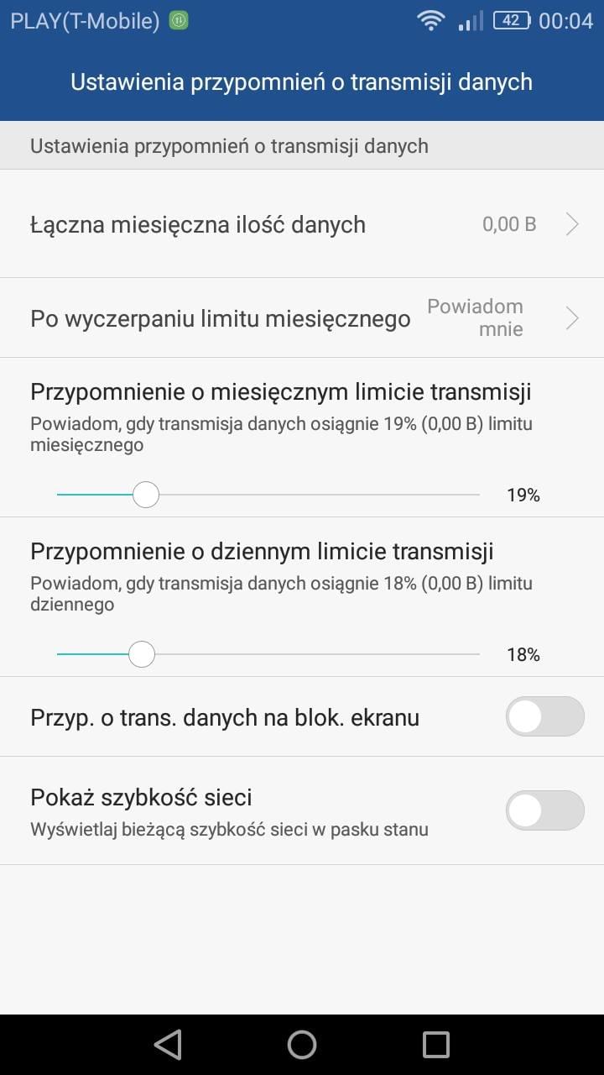
Task: Toggle Pokaż szybkość sieci switch
Action: coord(544,810)
